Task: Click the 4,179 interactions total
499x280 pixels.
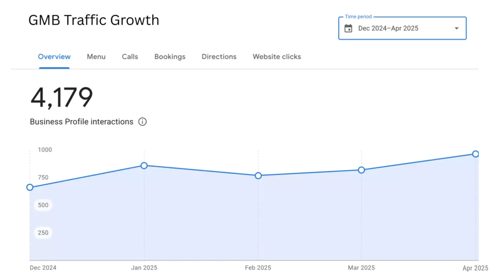Action: click(x=62, y=97)
